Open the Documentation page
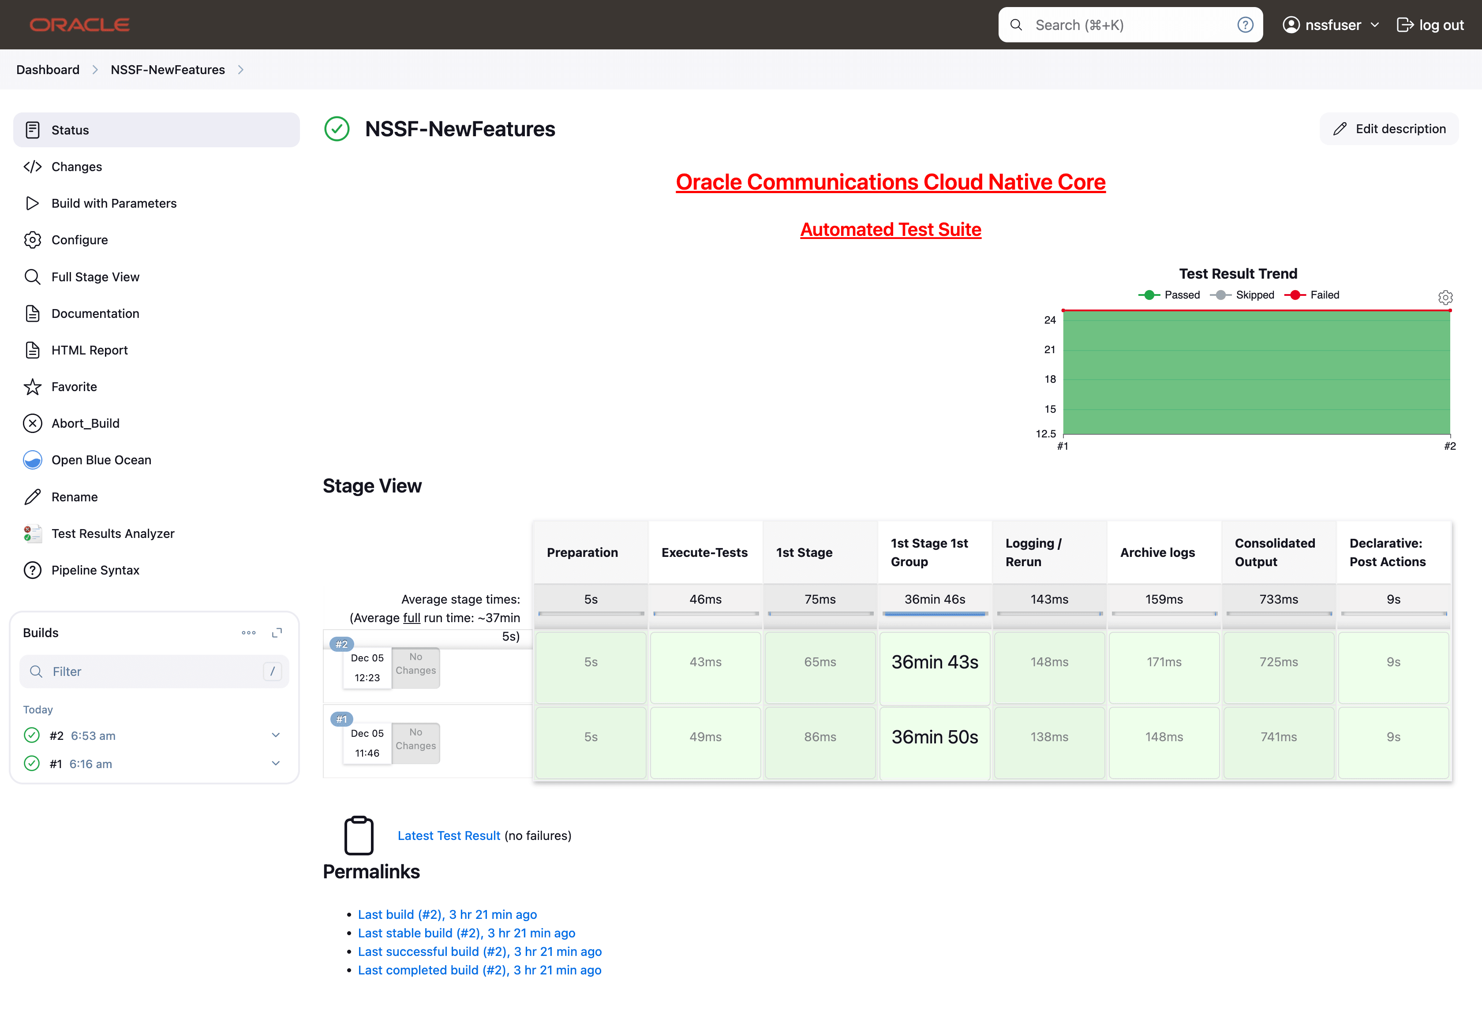 click(96, 313)
